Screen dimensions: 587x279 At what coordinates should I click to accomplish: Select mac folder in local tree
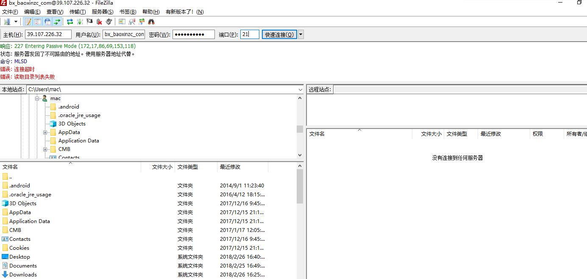click(x=56, y=98)
